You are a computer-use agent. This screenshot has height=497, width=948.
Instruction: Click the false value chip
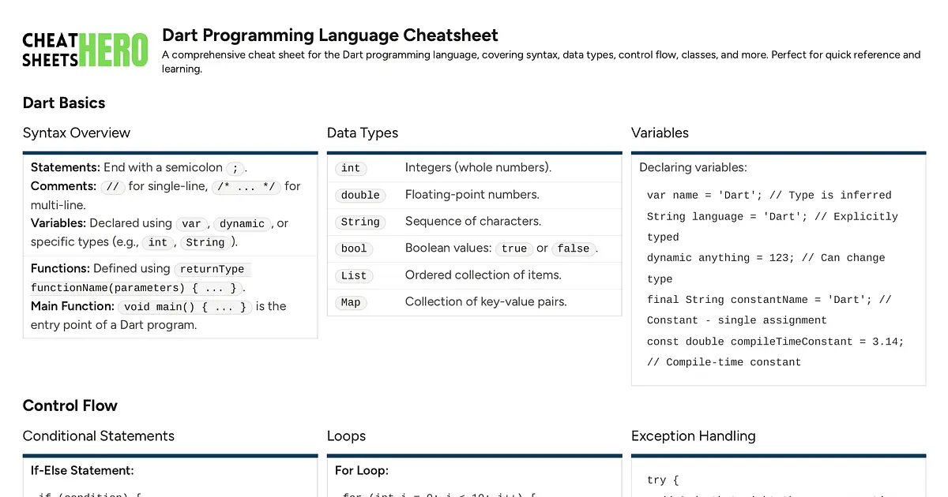click(574, 248)
